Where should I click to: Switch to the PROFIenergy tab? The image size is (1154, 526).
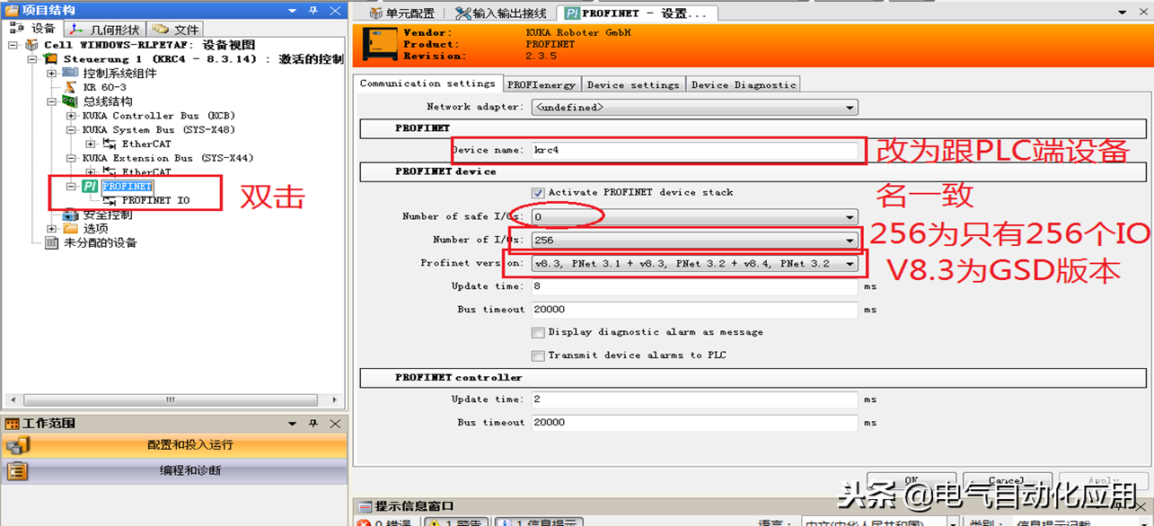[x=541, y=84]
